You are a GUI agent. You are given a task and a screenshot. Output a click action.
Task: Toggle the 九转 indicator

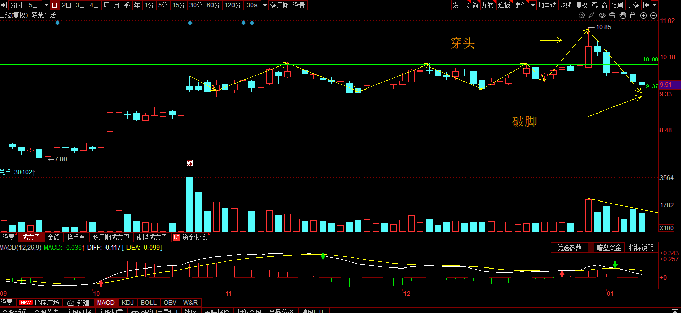487,5
